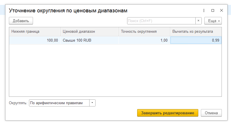Click the Вычитать из результата column header
This screenshot has height=122, width=231.
pyautogui.click(x=196, y=32)
